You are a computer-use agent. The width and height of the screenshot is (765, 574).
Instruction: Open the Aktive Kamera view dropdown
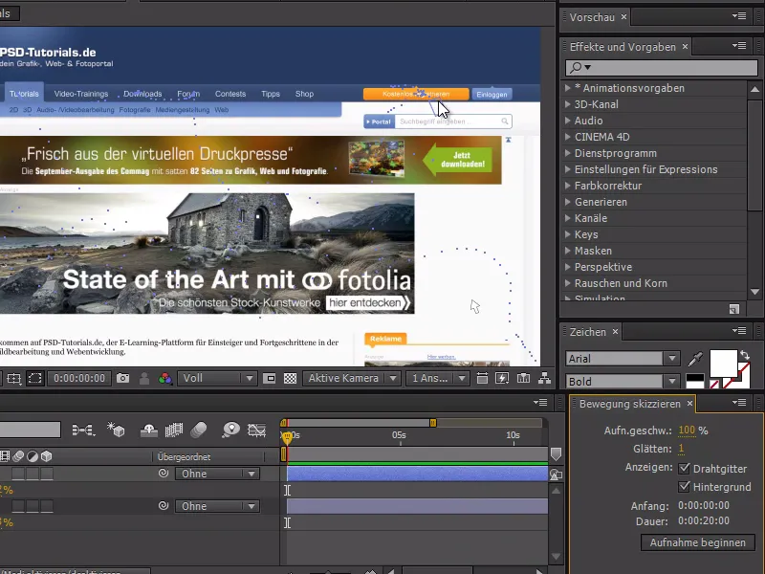(x=351, y=378)
